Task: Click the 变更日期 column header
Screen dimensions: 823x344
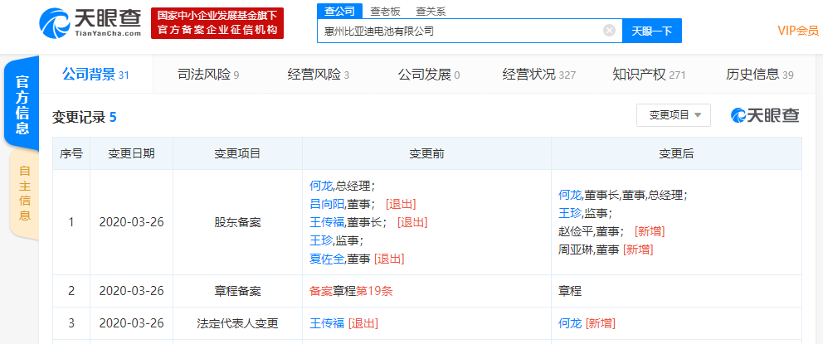Action: click(x=131, y=153)
